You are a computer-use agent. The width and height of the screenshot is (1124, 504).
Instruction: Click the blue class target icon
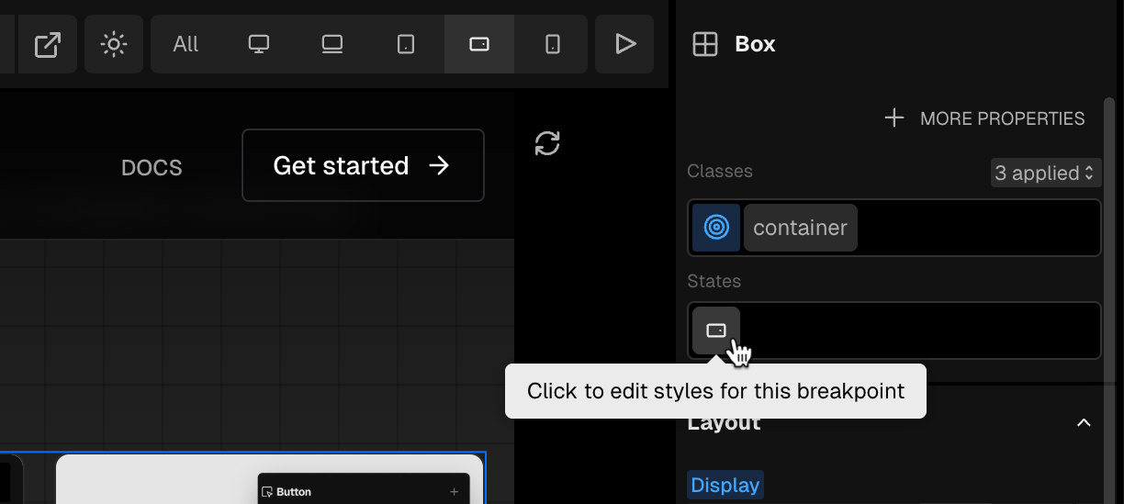716,228
